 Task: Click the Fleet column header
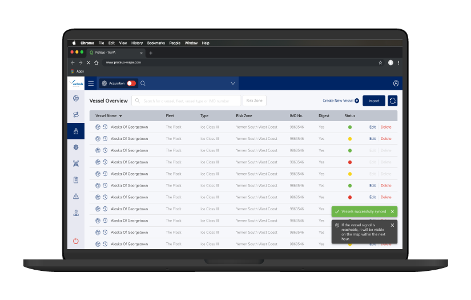[x=170, y=116]
